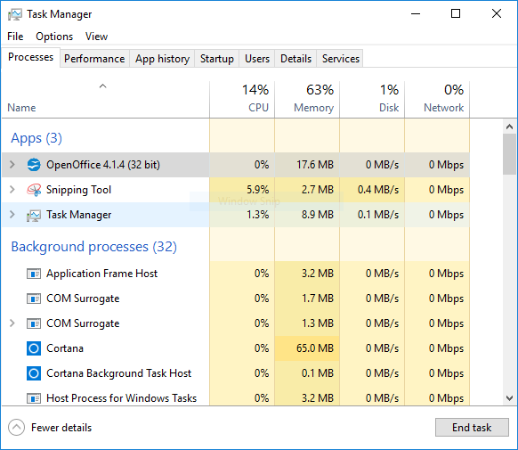
Task: Click the End task button
Action: click(472, 428)
